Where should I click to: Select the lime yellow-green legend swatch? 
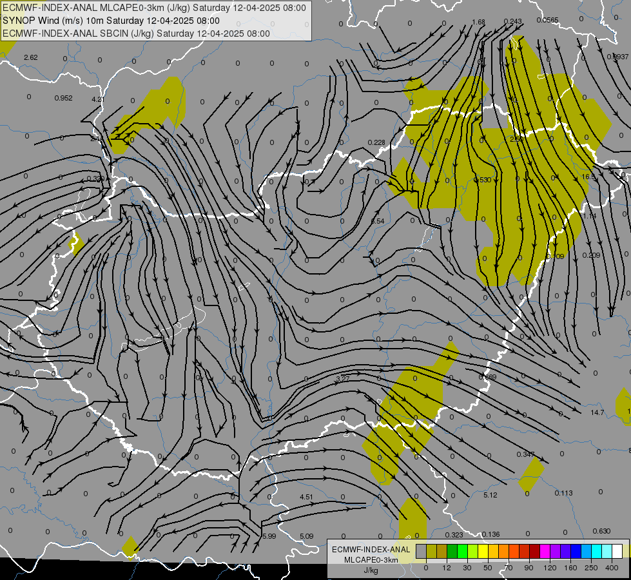pyautogui.click(x=473, y=552)
